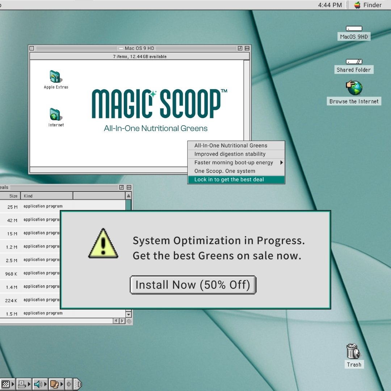Viewport: 391px width, 391px height.
Task: Select the 42 M application program row
Action: (30, 220)
